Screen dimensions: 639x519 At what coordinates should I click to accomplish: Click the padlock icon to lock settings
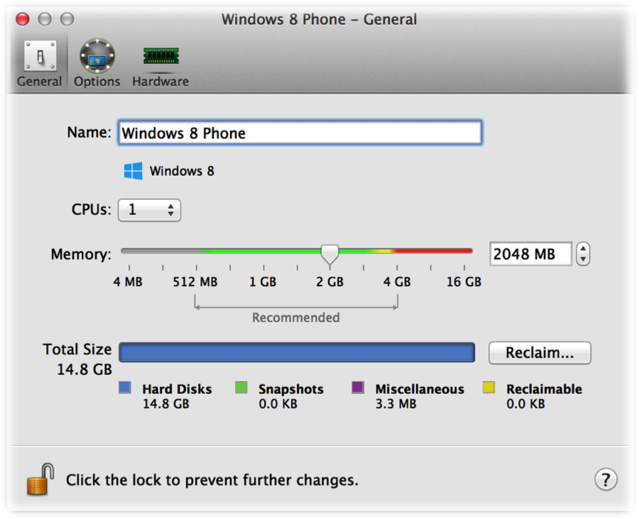pos(40,479)
